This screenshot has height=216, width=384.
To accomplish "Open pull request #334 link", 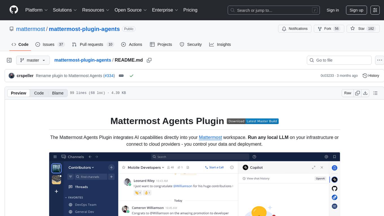I will (x=109, y=76).
